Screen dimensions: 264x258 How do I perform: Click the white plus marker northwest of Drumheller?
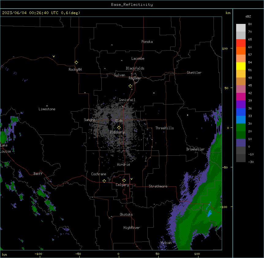(187, 115)
